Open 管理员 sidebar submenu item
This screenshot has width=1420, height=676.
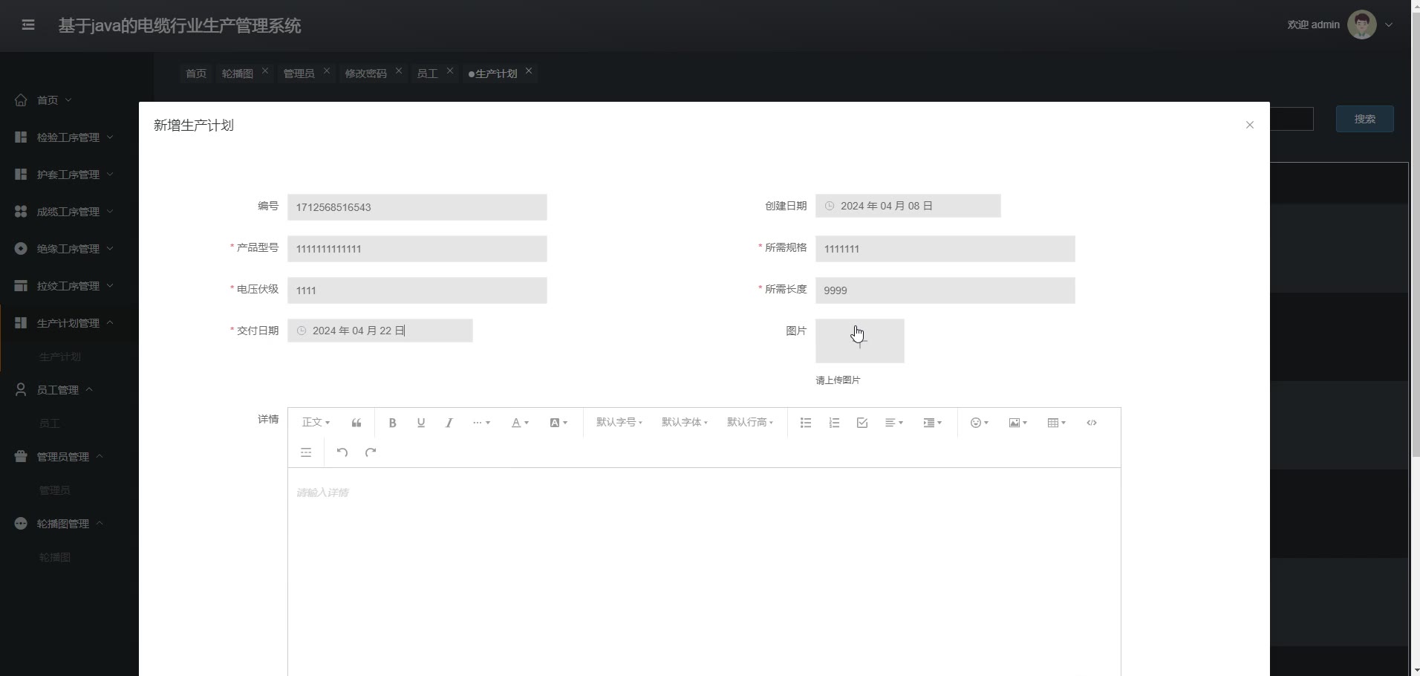[x=54, y=490]
